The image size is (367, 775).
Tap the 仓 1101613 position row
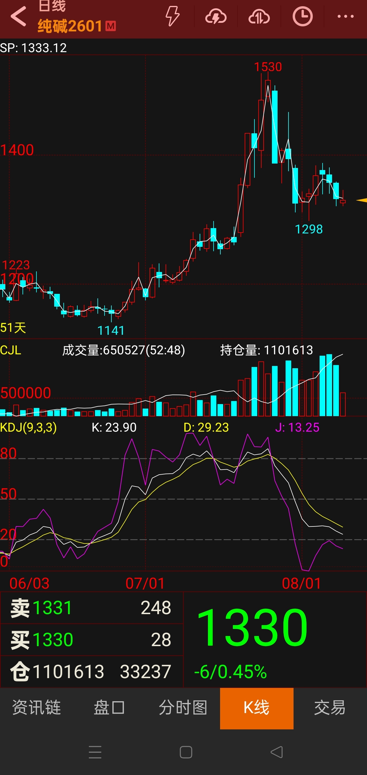point(92,672)
